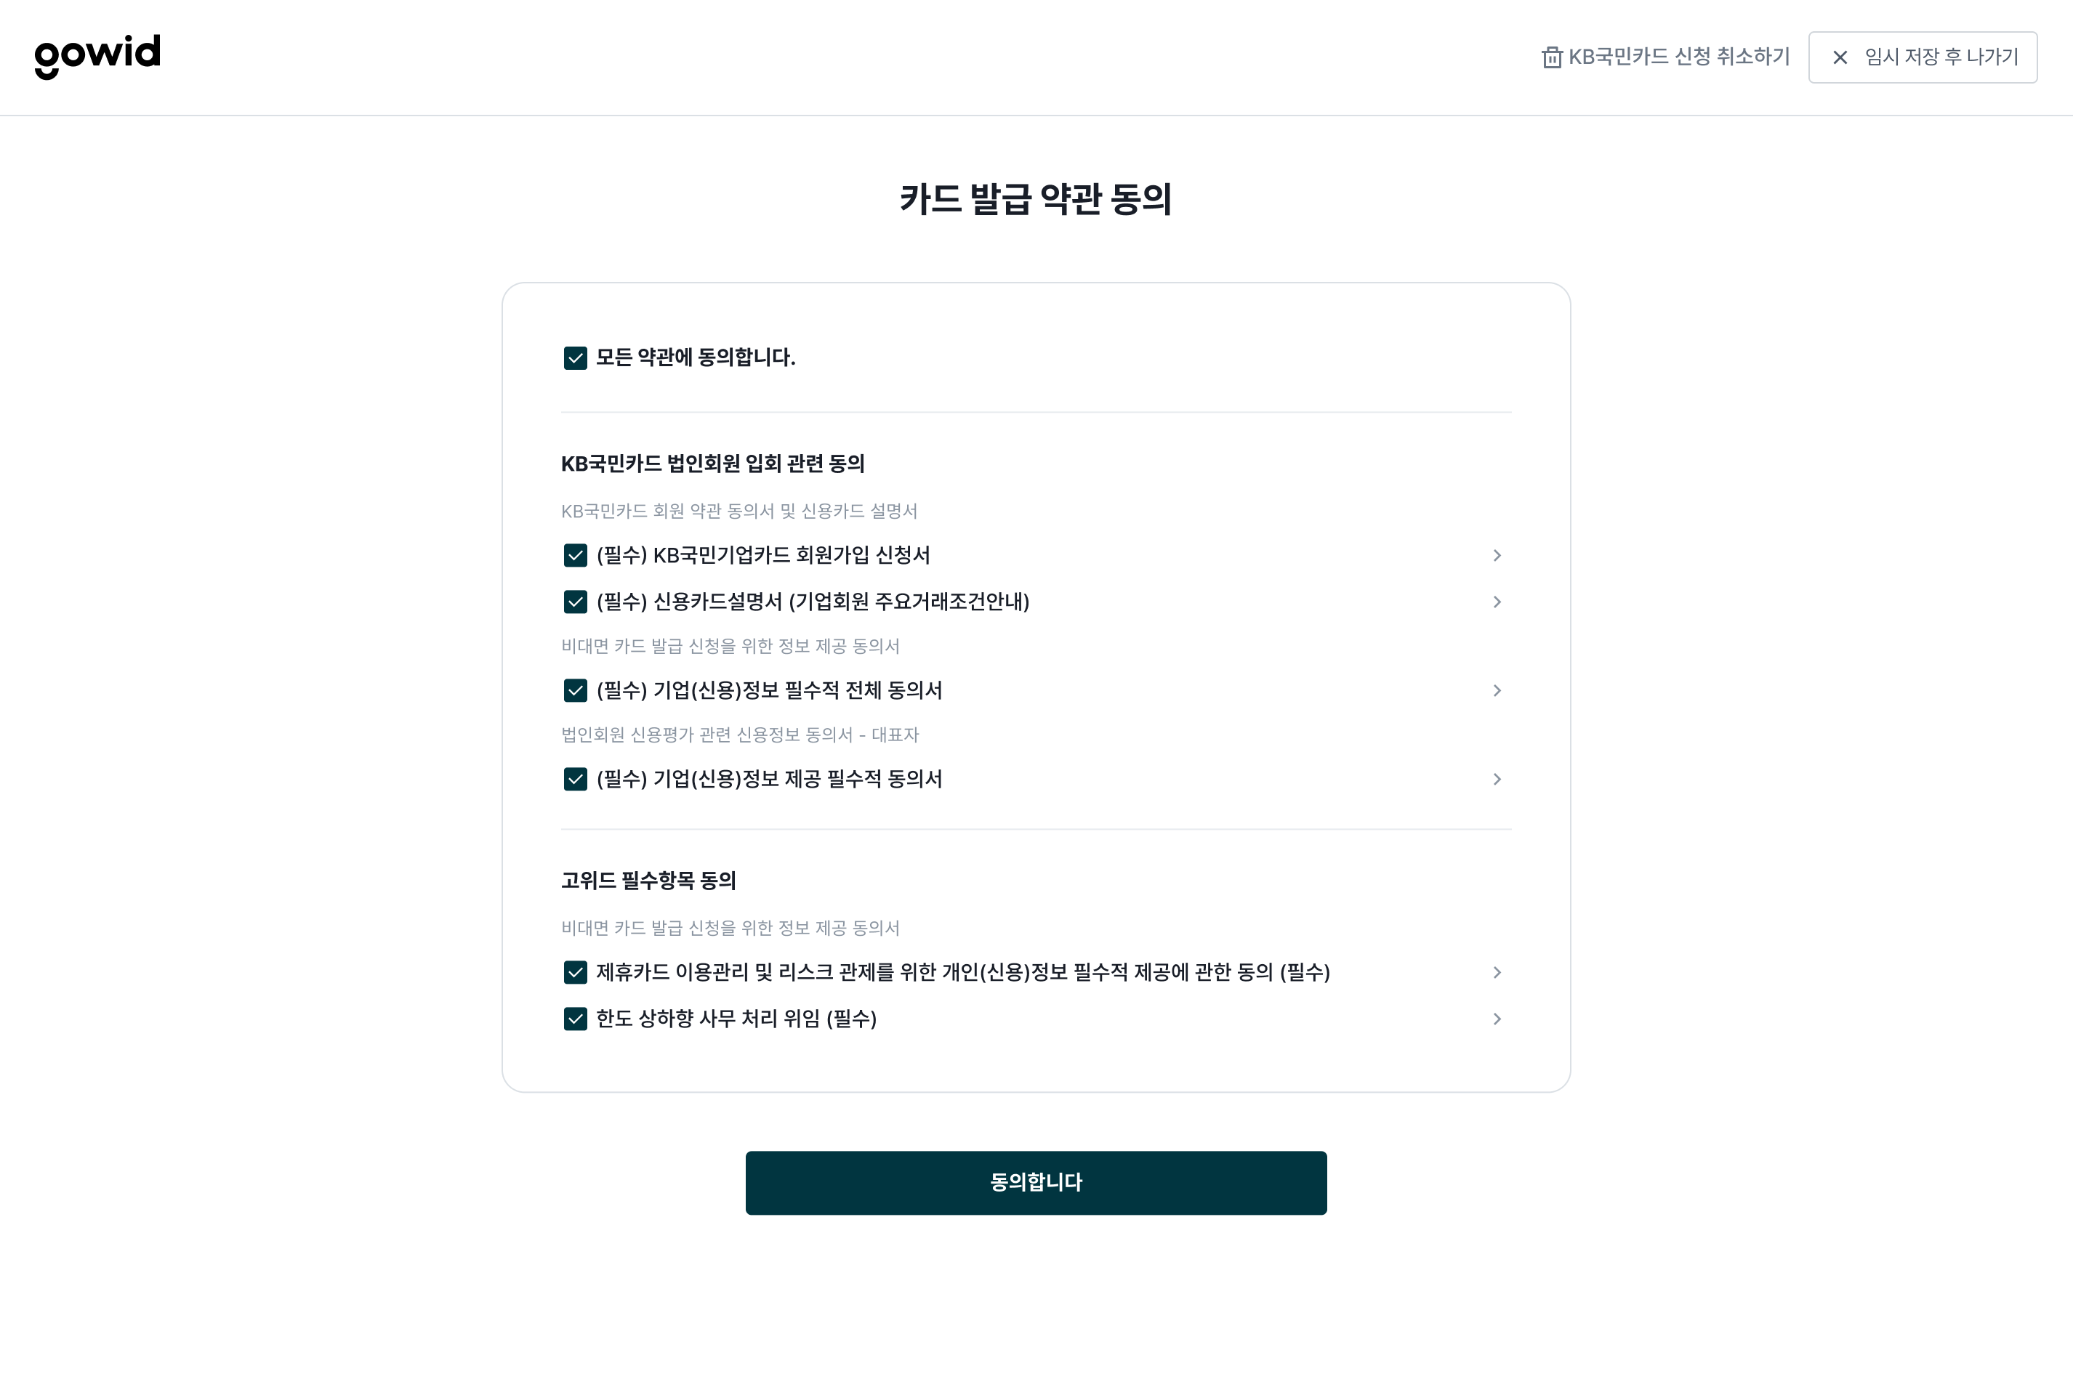
Task: Click the 동의합니다 button
Action: tap(1036, 1182)
